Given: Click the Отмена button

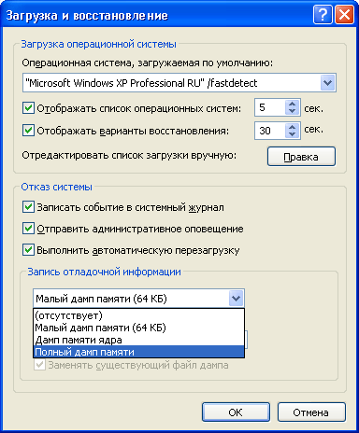Looking at the screenshot, I should point(311,412).
